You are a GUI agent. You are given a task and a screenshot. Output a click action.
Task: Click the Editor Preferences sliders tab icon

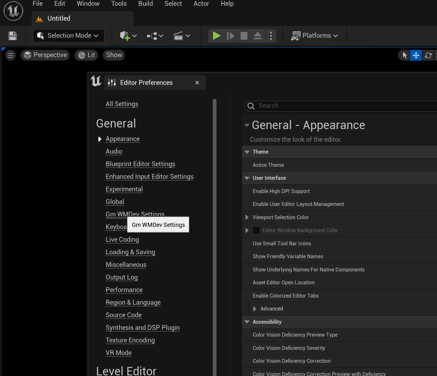tap(112, 83)
